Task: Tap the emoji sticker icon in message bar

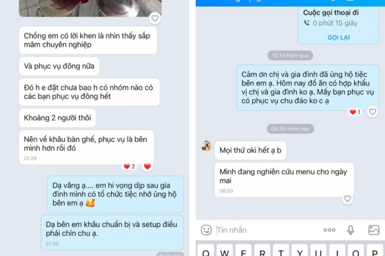Action: [206, 230]
